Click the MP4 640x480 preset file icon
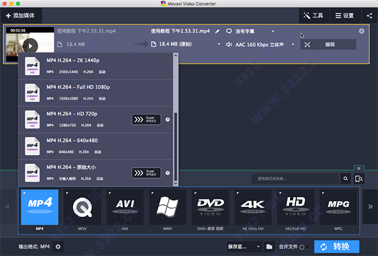The height and width of the screenshot is (256, 378). pos(32,146)
